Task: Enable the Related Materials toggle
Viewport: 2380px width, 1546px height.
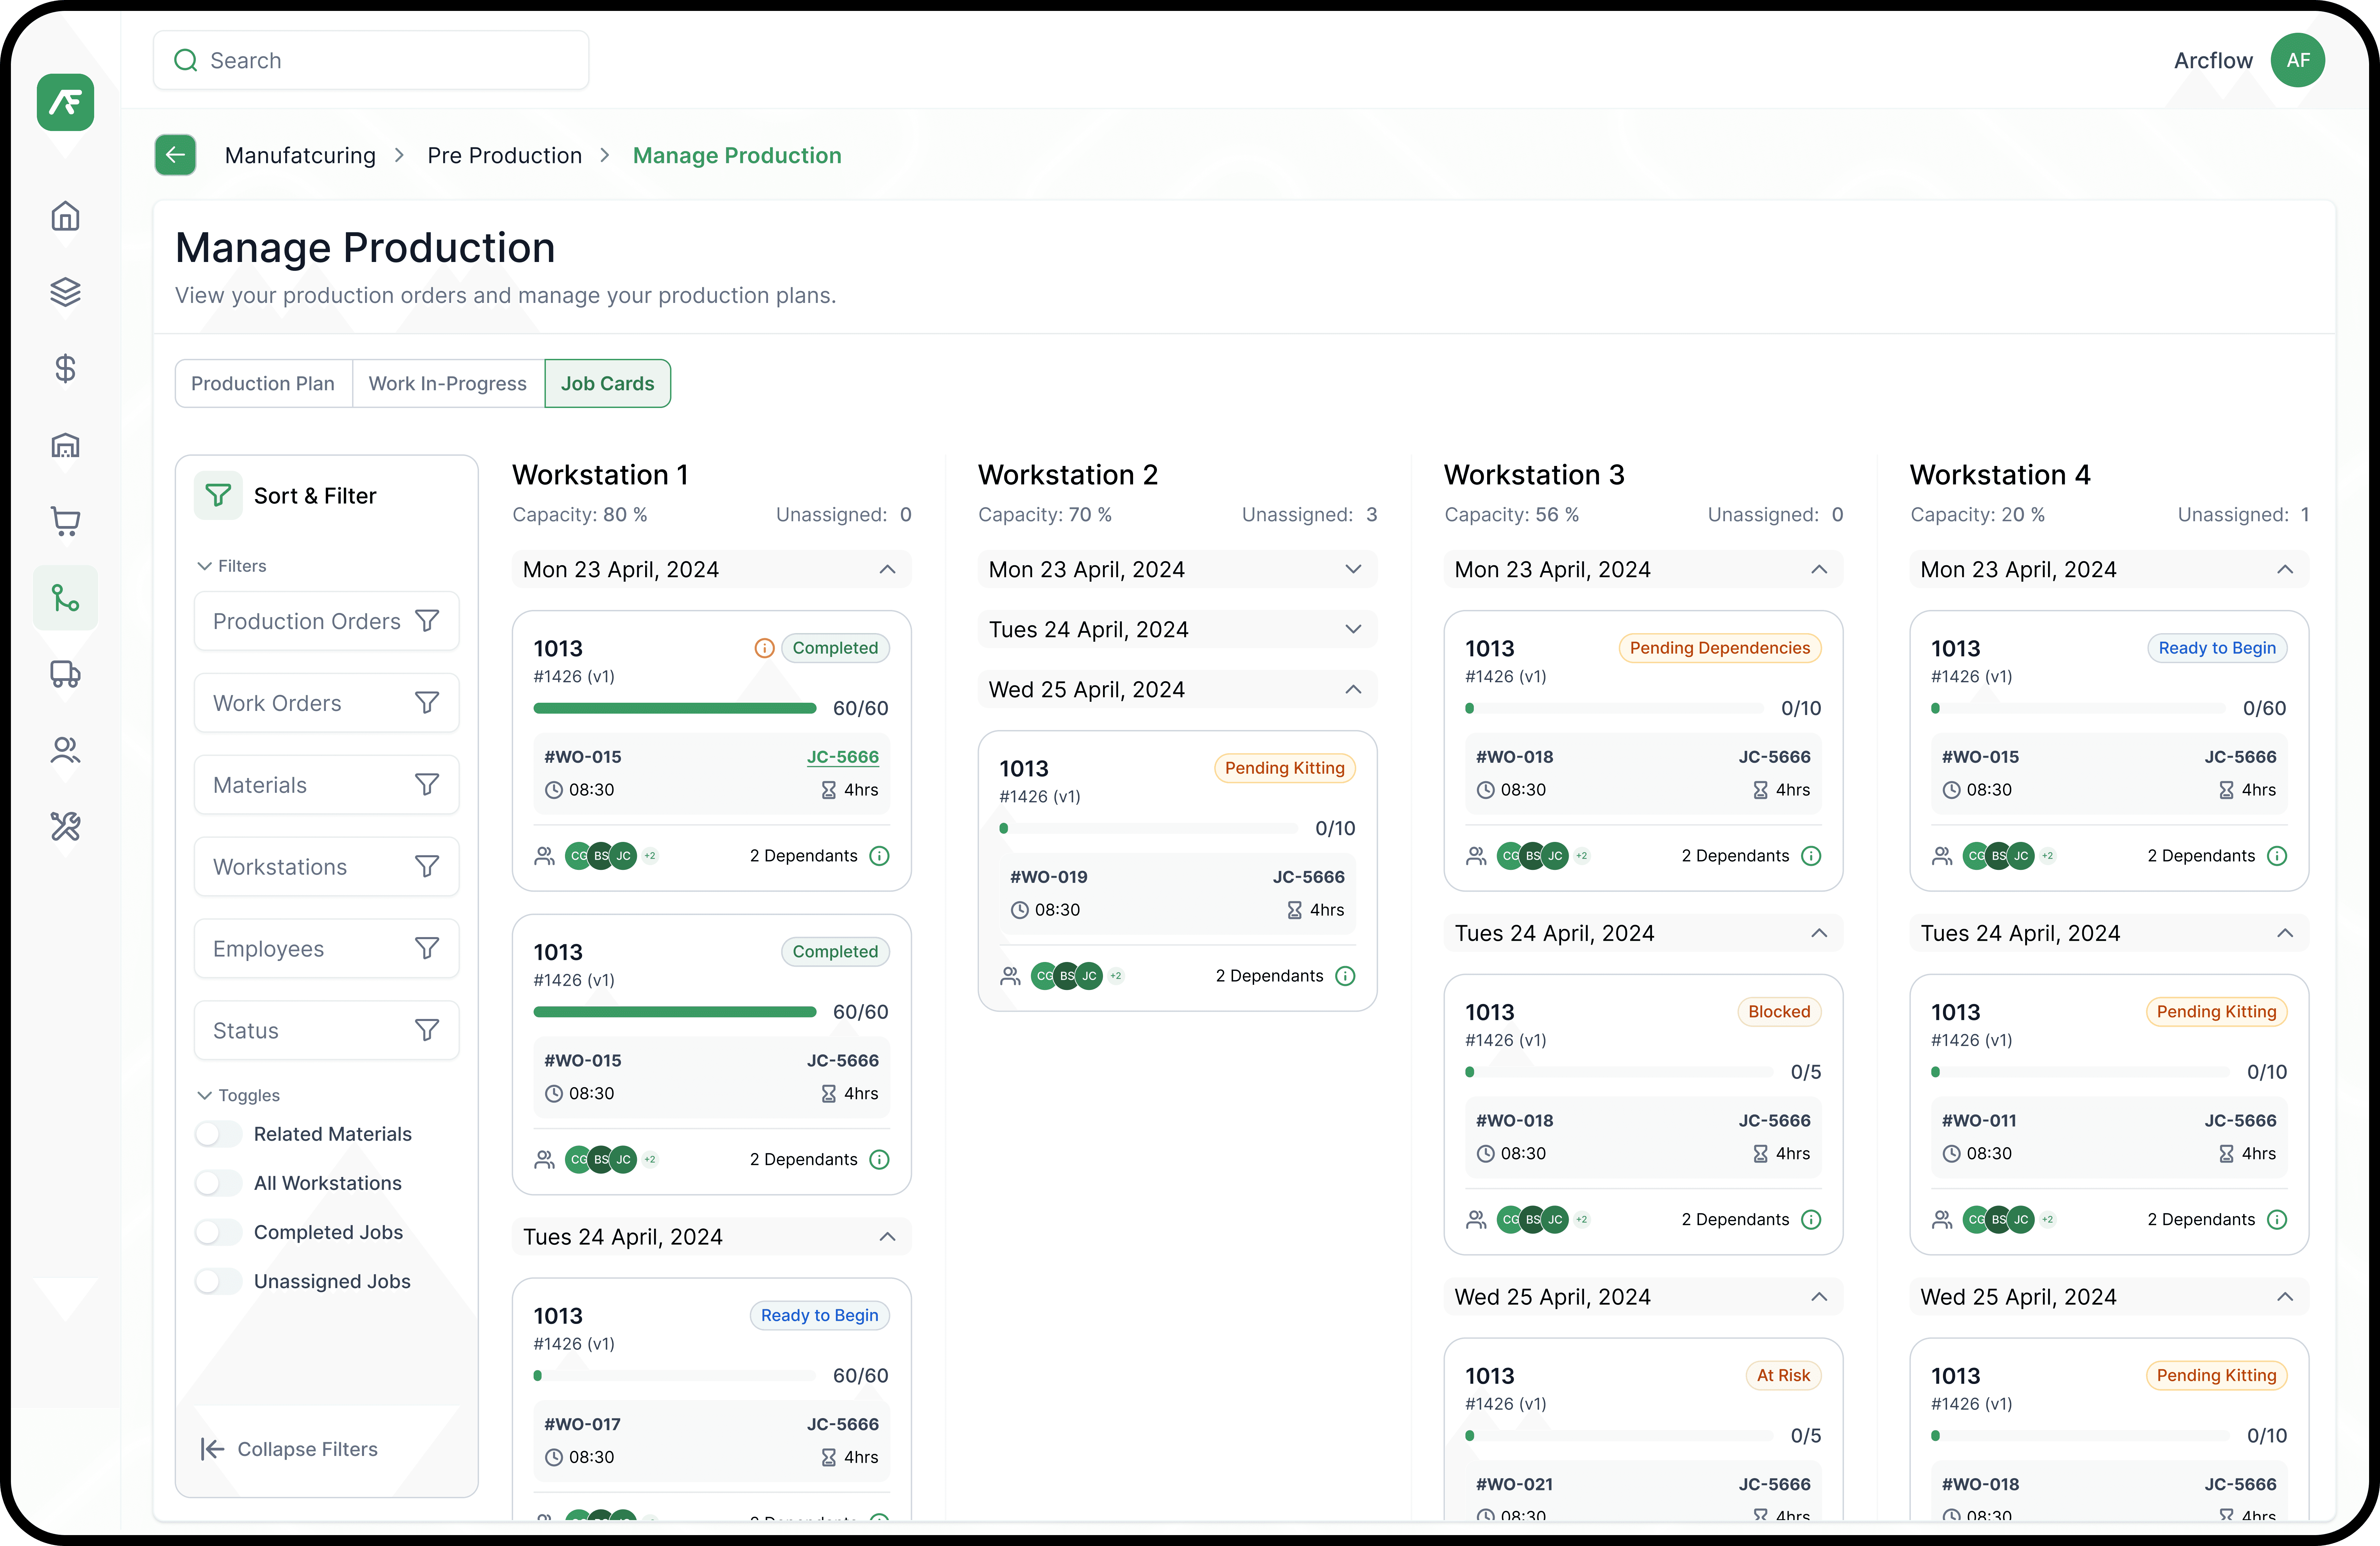Action: [218, 1134]
